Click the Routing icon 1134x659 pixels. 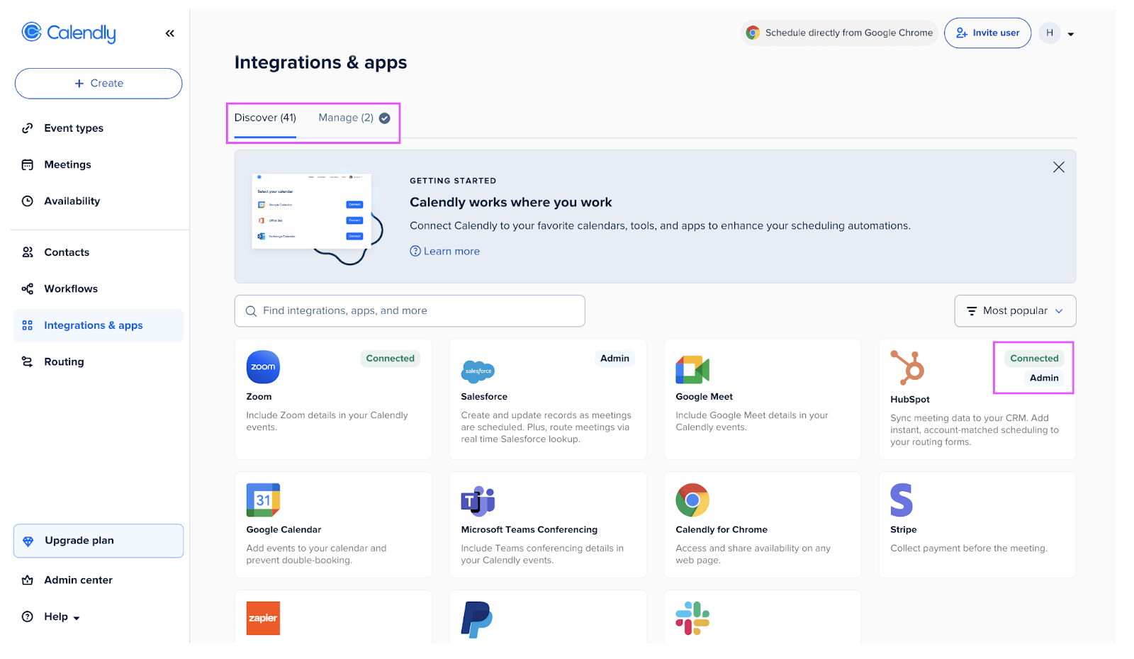click(x=28, y=361)
